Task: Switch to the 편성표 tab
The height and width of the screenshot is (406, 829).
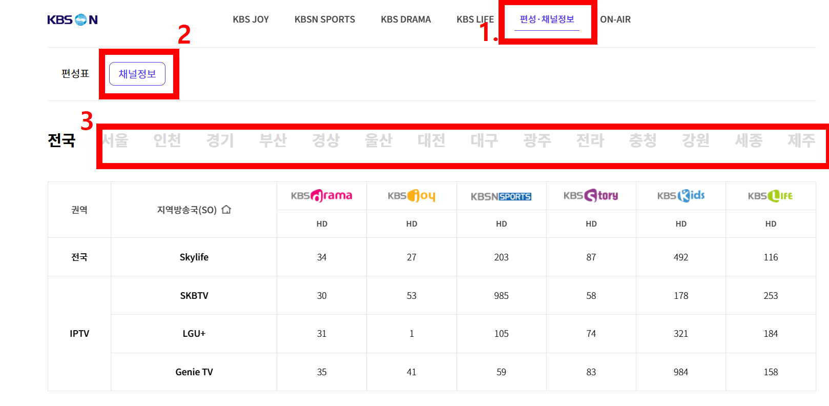Action: tap(75, 74)
